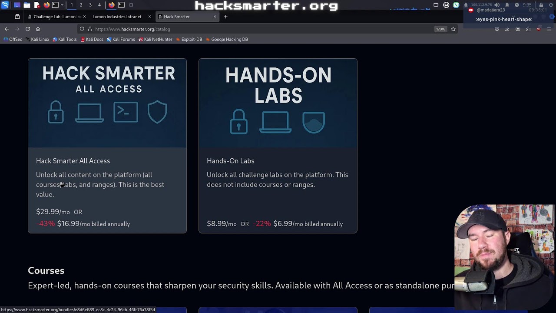This screenshot has width=556, height=313.
Task: Lock the screen with the panel padlock
Action: click(x=541, y=5)
